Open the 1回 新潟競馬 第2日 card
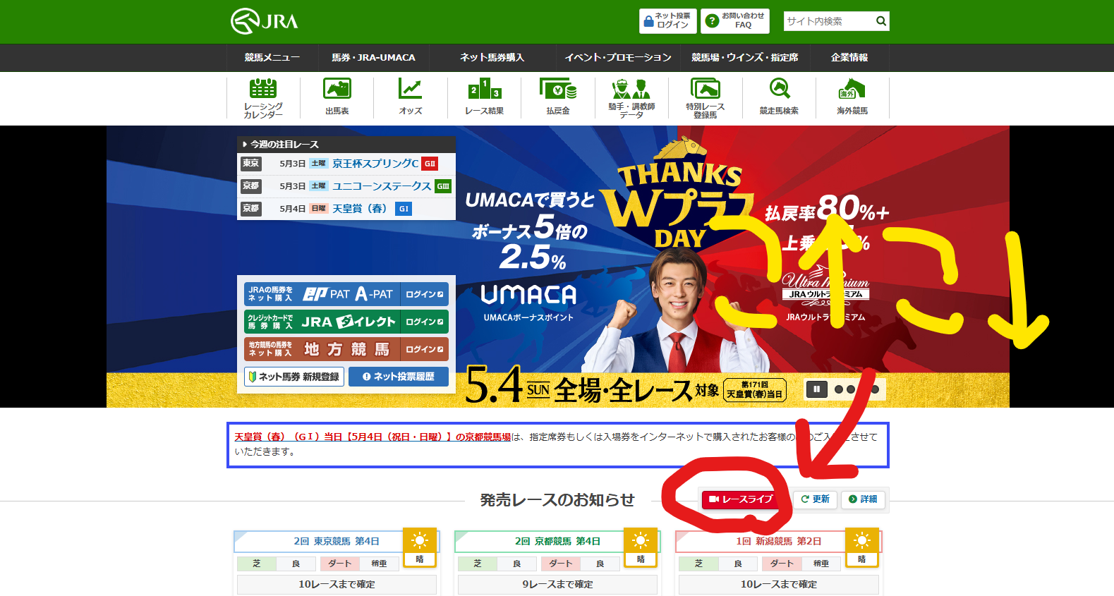Screen dimensions: 1114x596 779,542
